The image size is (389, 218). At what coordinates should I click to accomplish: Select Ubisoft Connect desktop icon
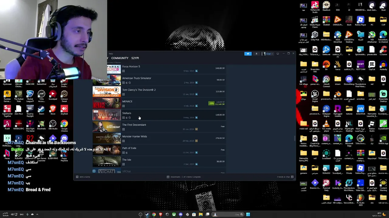point(326,81)
